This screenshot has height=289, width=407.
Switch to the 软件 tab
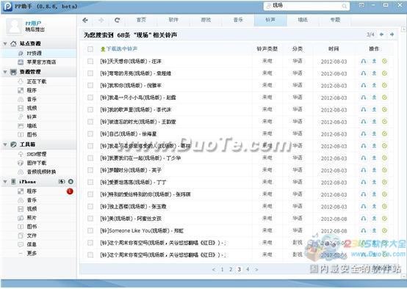pos(173,20)
